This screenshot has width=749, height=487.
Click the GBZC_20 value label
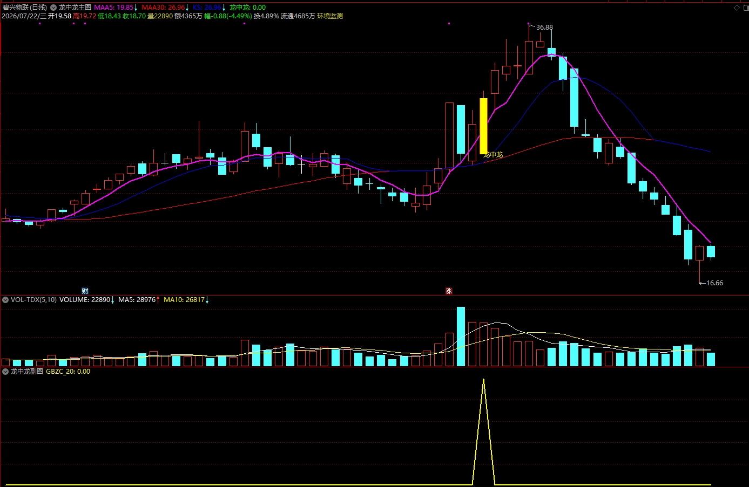(68, 372)
